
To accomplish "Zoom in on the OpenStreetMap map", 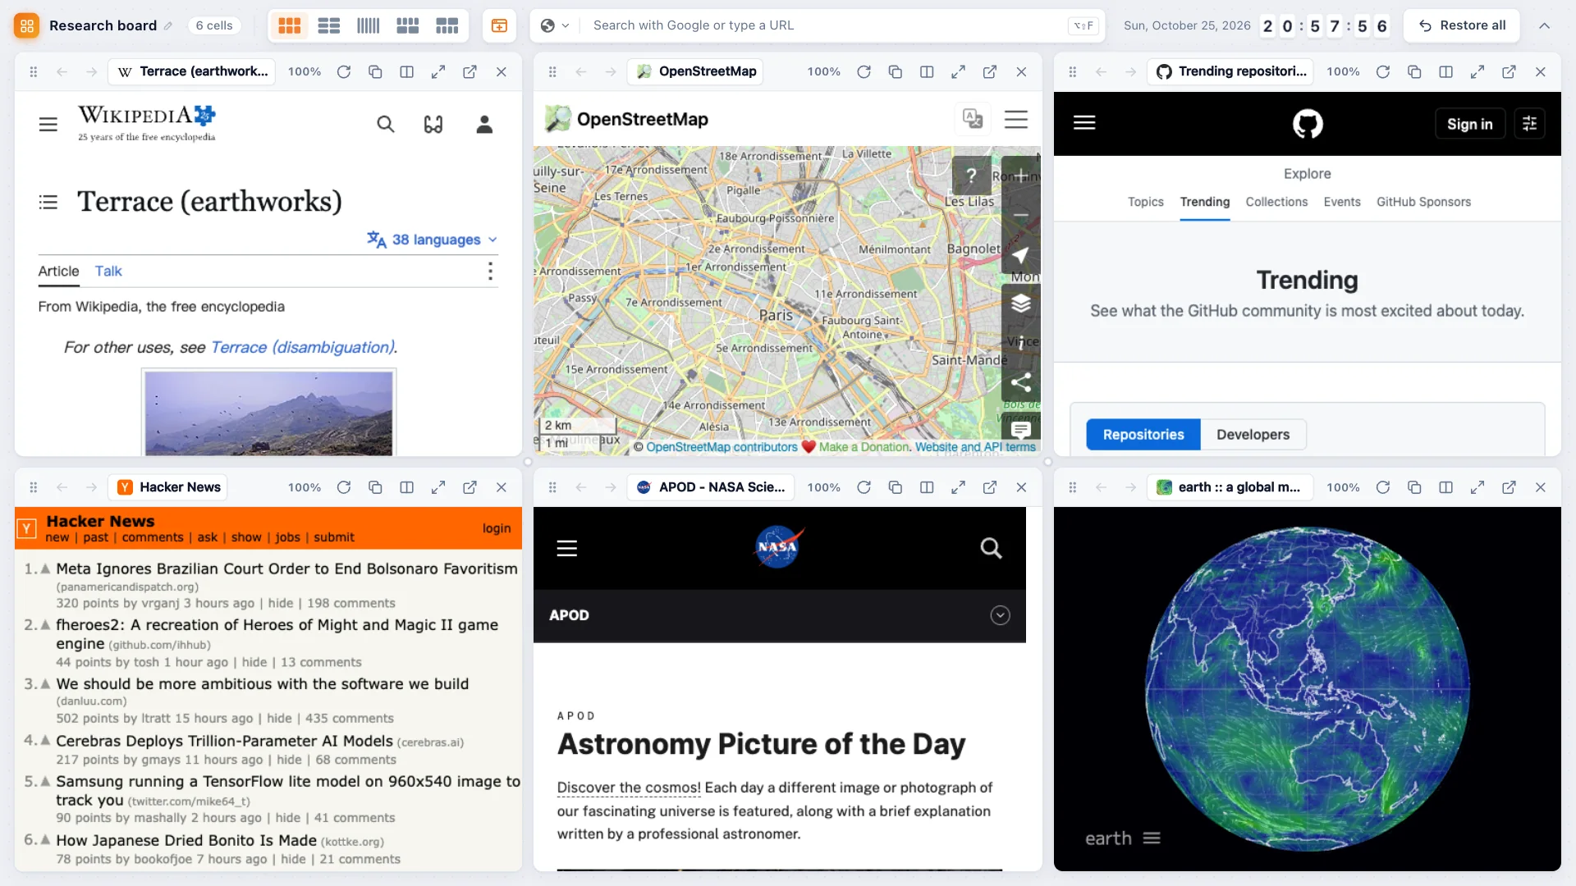I will (1020, 176).
